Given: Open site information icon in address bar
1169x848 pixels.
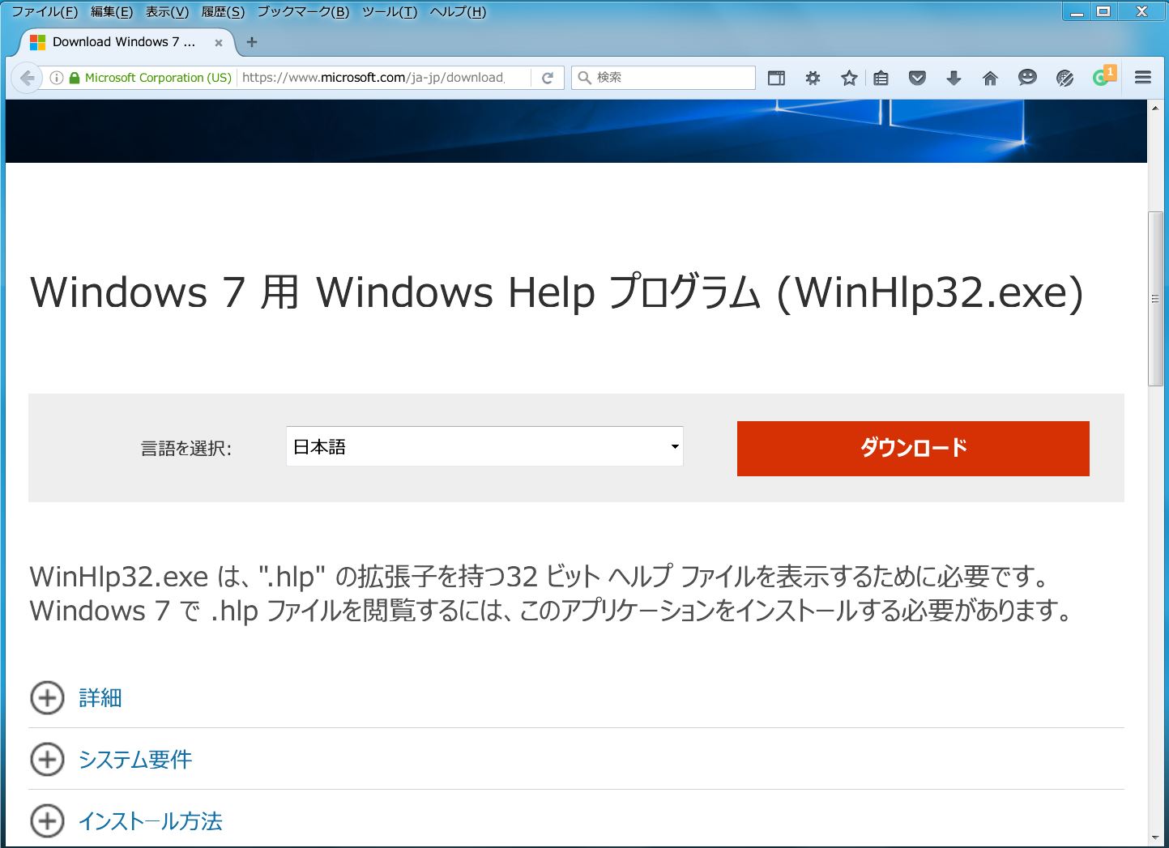Looking at the screenshot, I should pos(57,78).
